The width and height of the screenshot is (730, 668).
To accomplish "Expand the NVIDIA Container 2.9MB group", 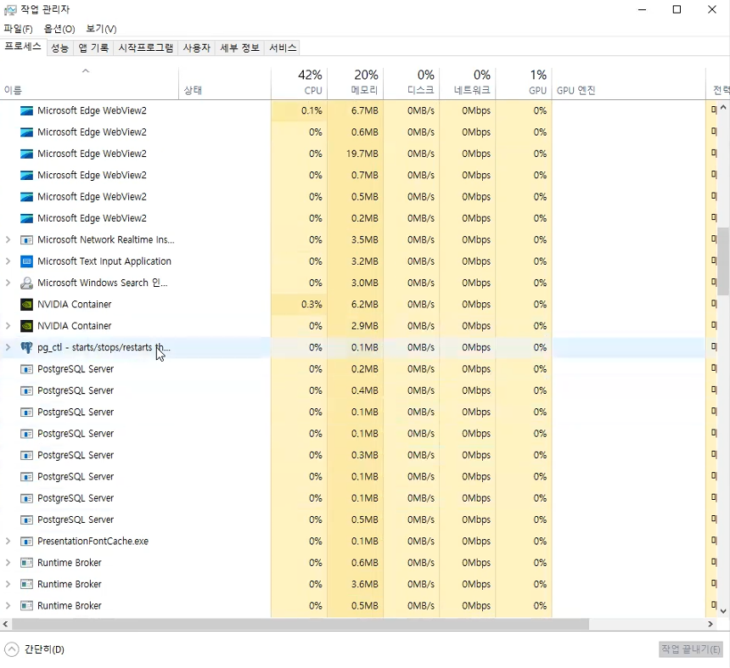I will point(8,326).
